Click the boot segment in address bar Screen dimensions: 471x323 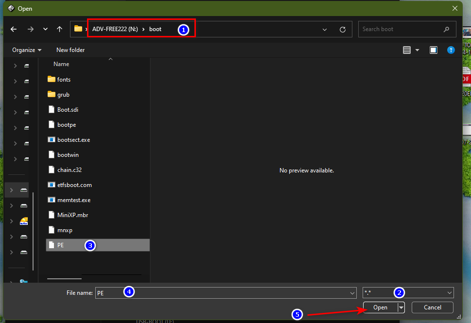click(155, 29)
